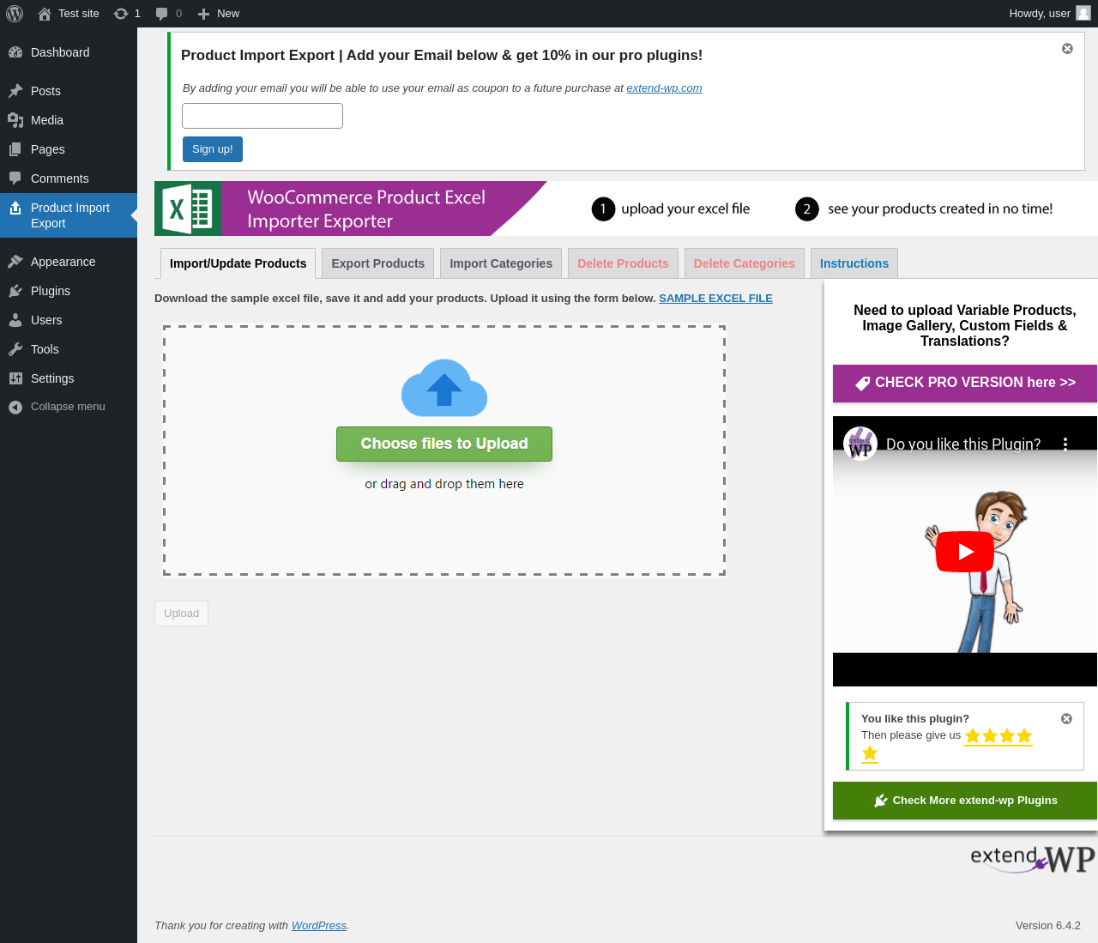Click the Collapse menu arrow icon
The height and width of the screenshot is (943, 1098).
click(x=15, y=407)
